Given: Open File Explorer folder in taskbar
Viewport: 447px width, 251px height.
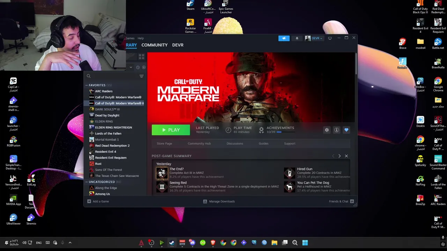Looking at the screenshot, I should click(274, 243).
